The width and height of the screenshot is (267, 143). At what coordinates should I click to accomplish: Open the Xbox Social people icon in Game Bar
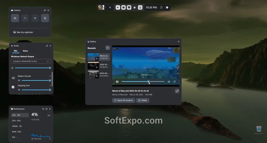pos(135,8)
